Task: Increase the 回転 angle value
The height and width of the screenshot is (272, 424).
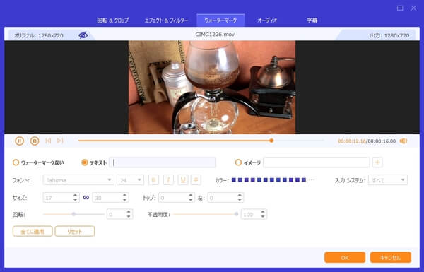Action: point(129,212)
